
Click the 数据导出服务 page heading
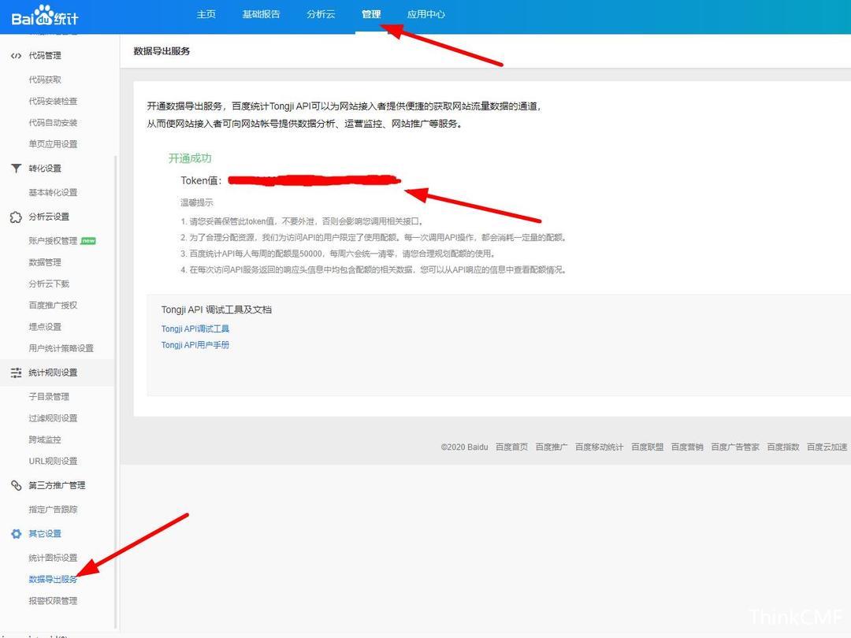click(x=162, y=51)
